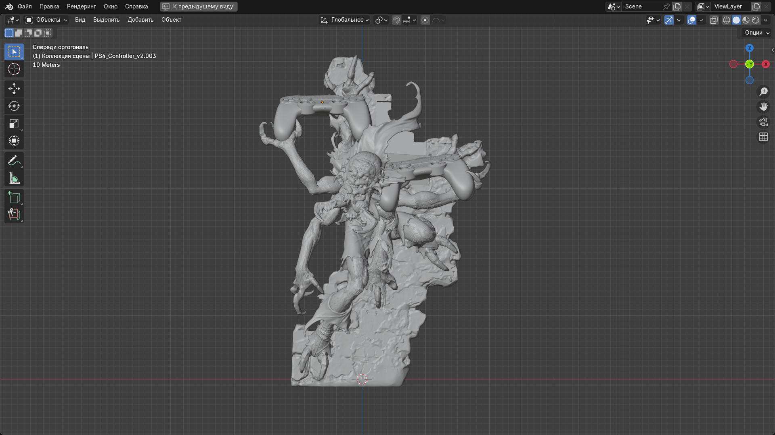Viewport: 775px width, 435px height.
Task: Click the Scene name field
Action: (642, 6)
